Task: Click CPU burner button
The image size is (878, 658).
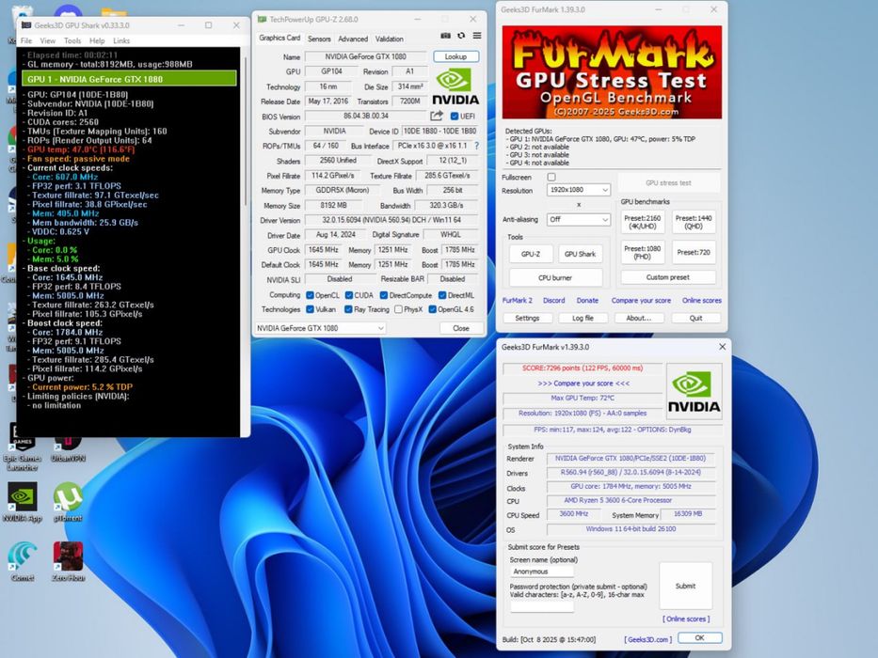Action: pyautogui.click(x=555, y=277)
